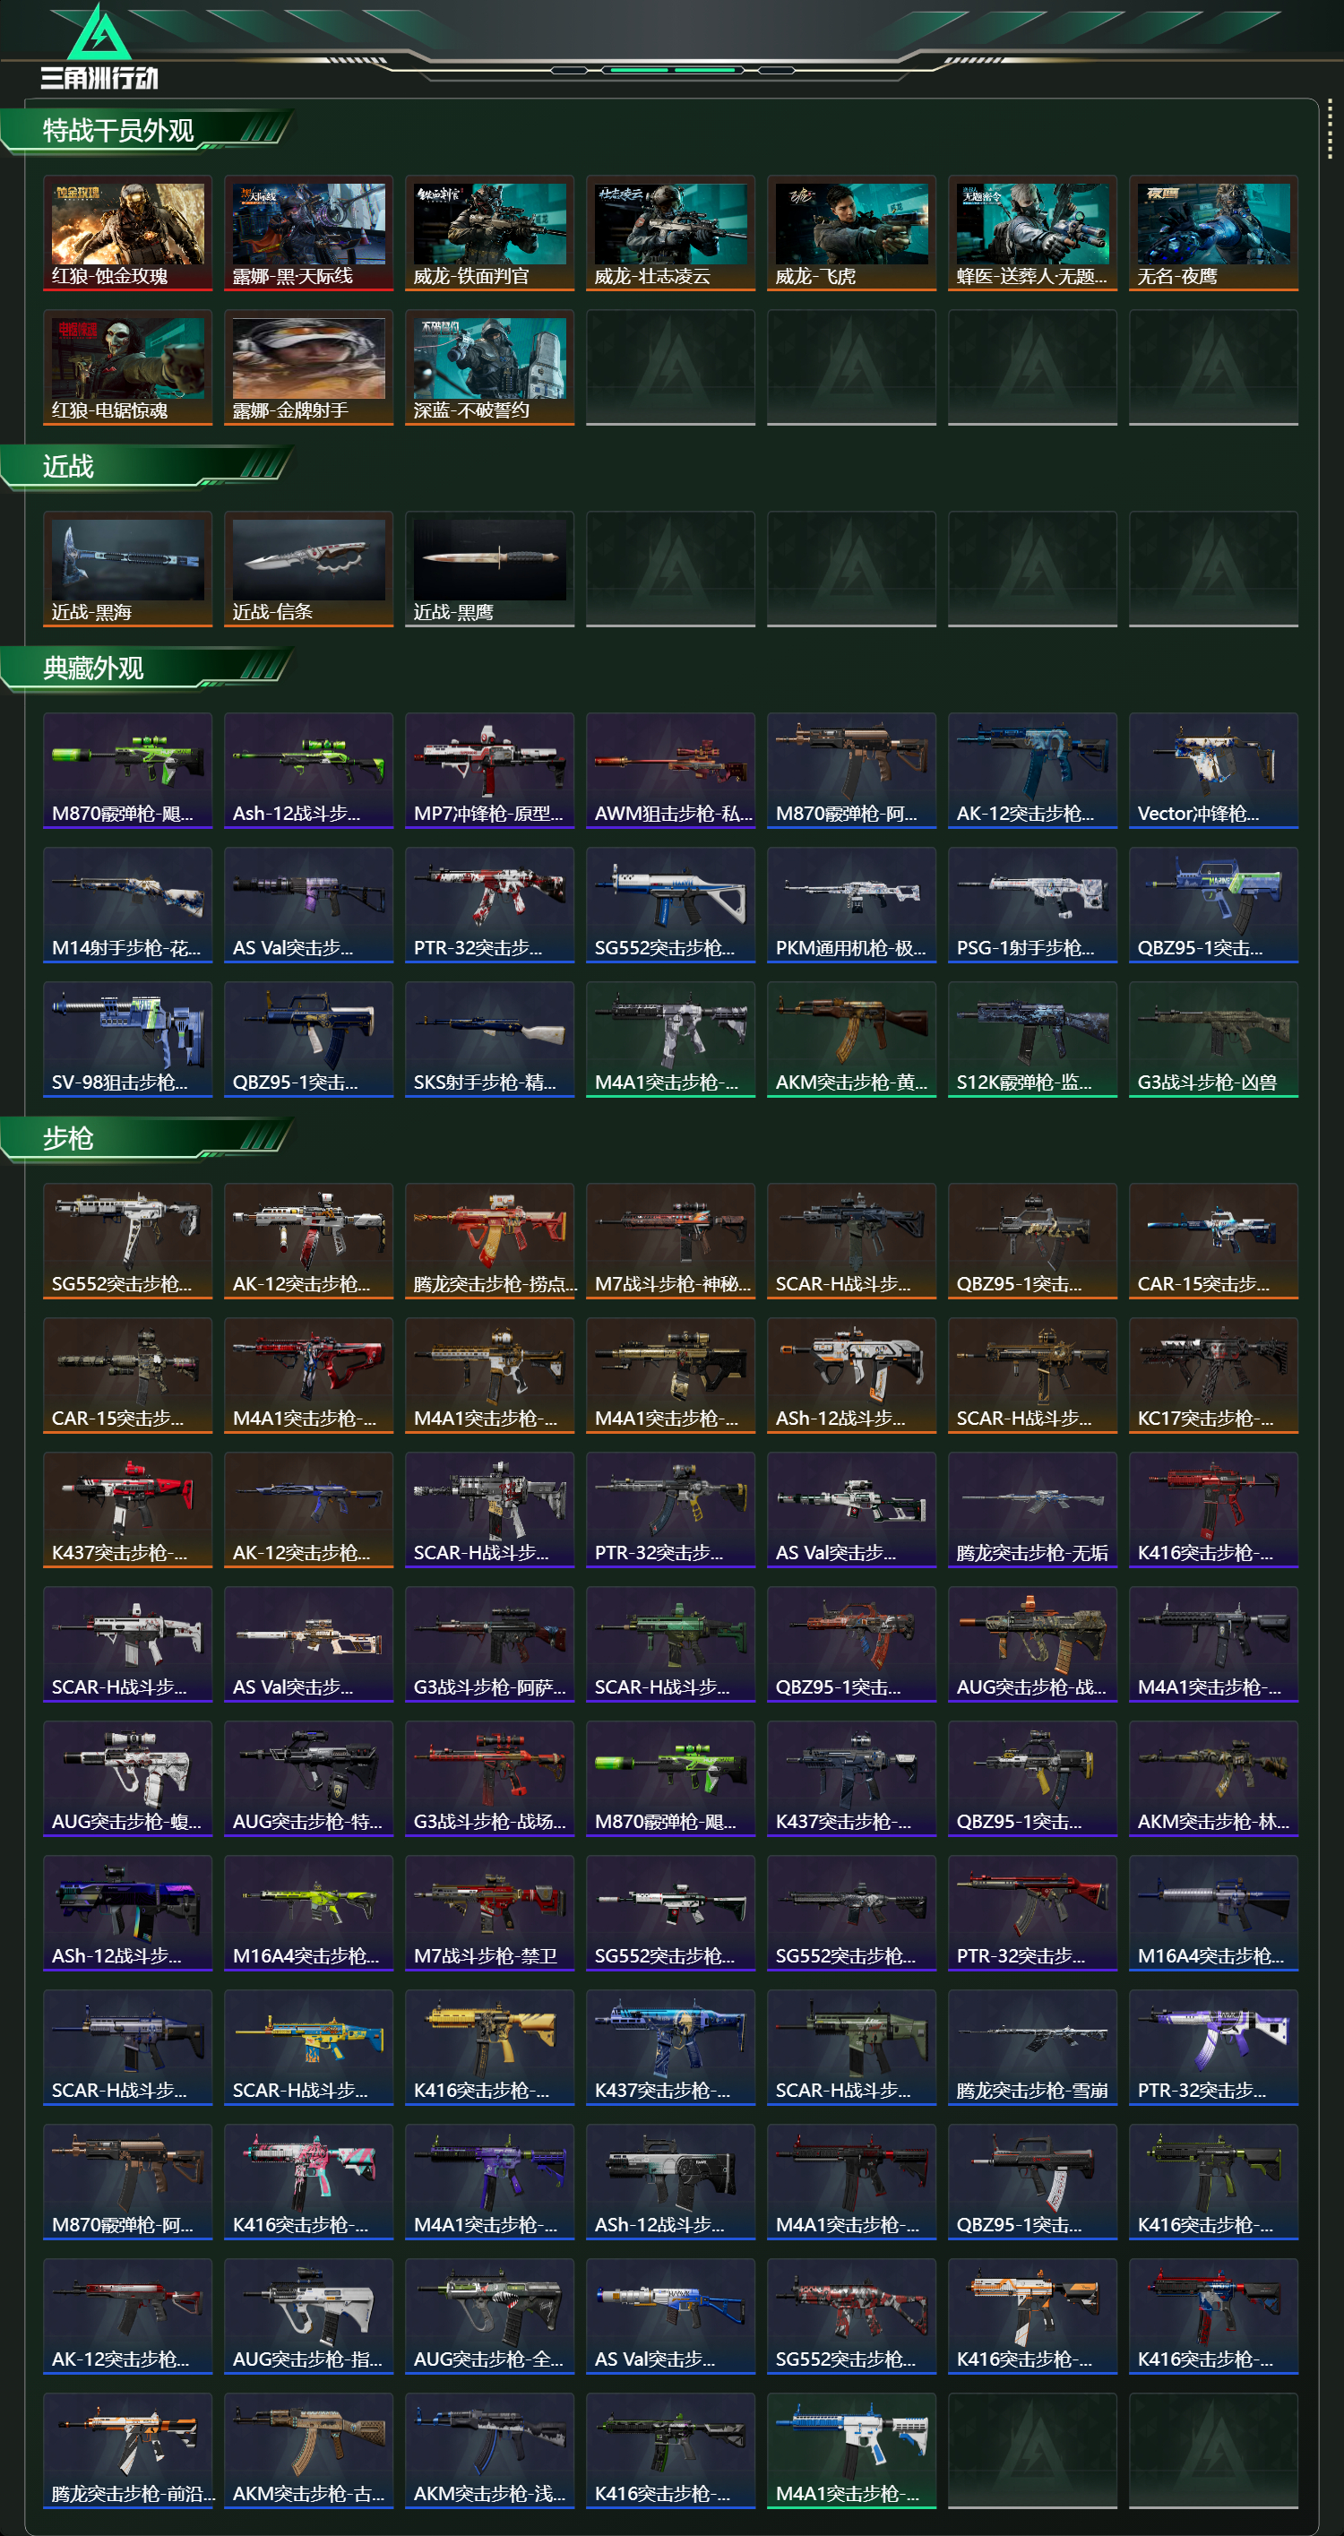The width and height of the screenshot is (1344, 2536).
Task: Open 腾龙突击步枪-无垢 rifle skin
Action: click(1032, 1510)
